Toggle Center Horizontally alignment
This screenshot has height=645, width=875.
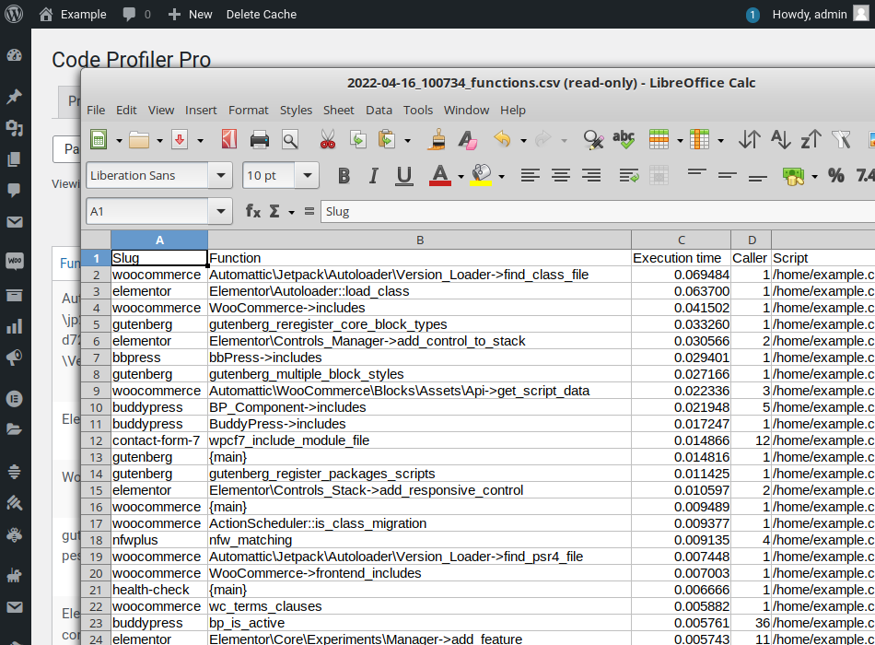561,176
